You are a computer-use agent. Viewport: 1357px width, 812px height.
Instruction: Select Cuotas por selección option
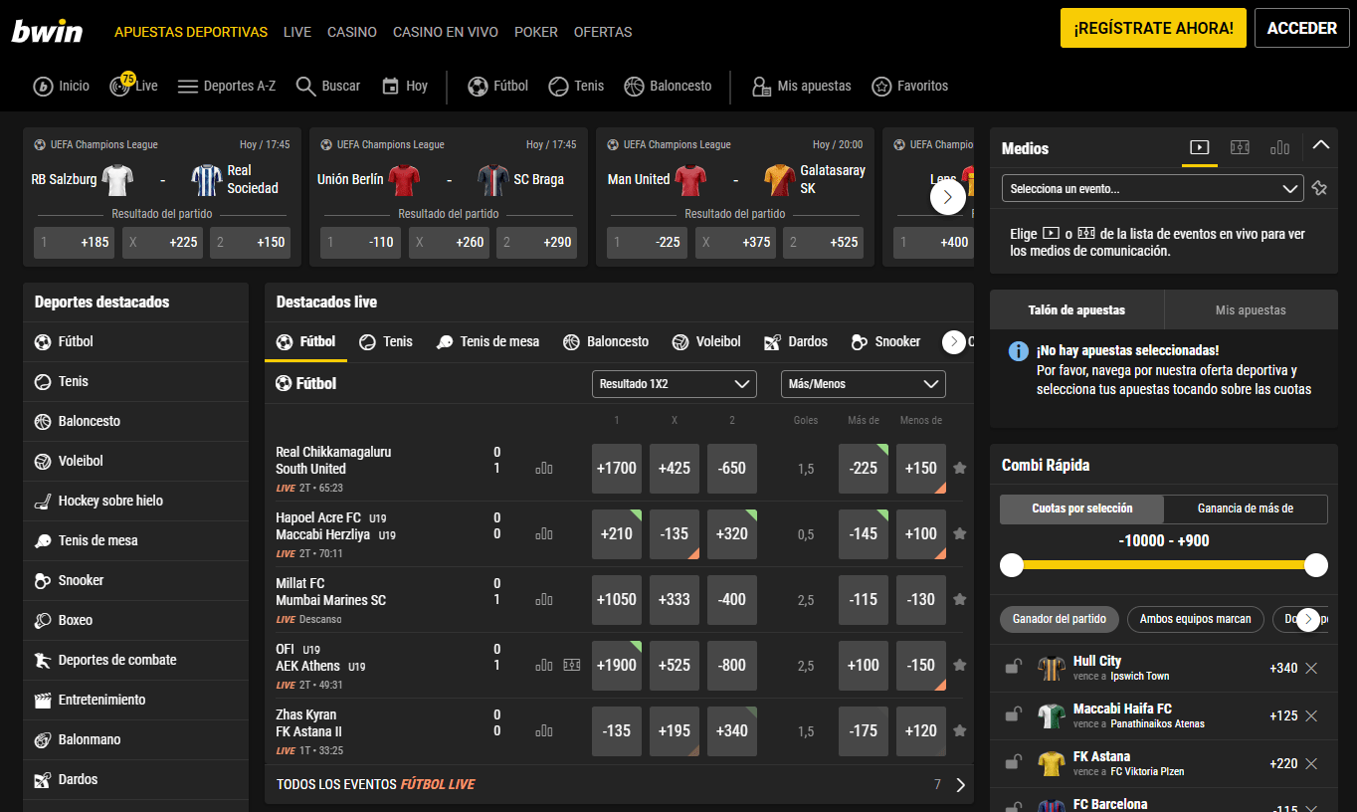pos(1081,508)
